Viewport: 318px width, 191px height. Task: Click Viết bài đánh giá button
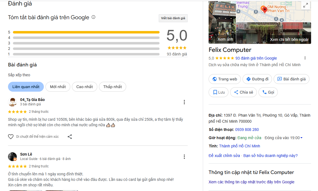coord(173,18)
